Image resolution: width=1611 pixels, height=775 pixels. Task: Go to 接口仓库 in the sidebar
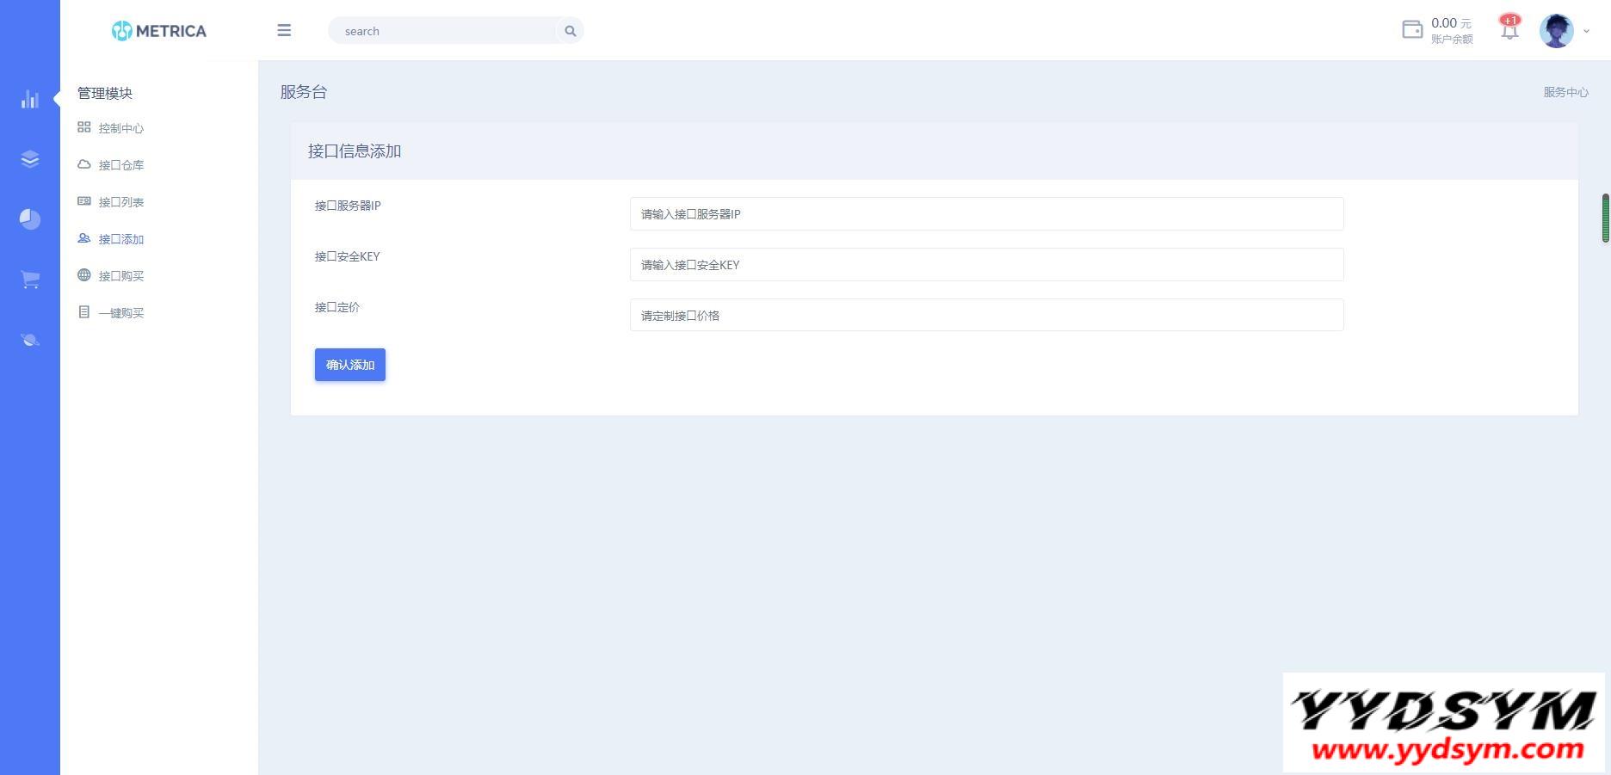pos(120,165)
